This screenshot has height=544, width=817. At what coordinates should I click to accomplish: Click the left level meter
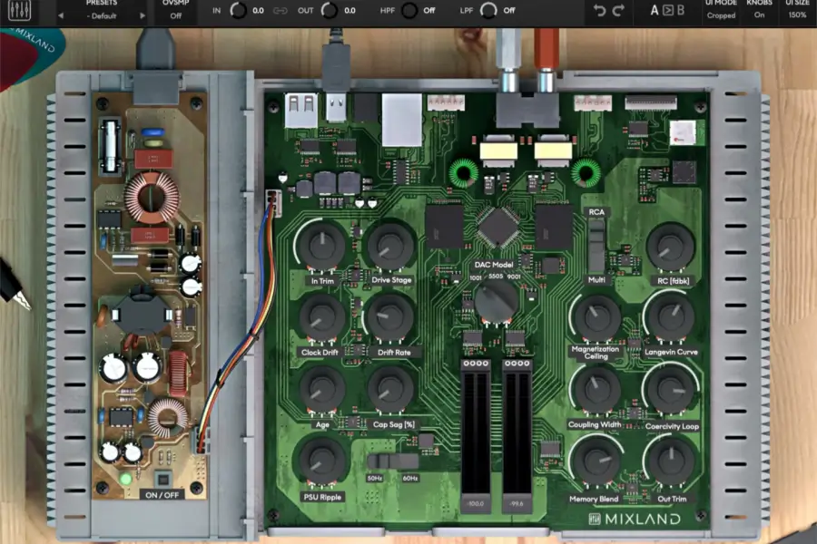476,432
